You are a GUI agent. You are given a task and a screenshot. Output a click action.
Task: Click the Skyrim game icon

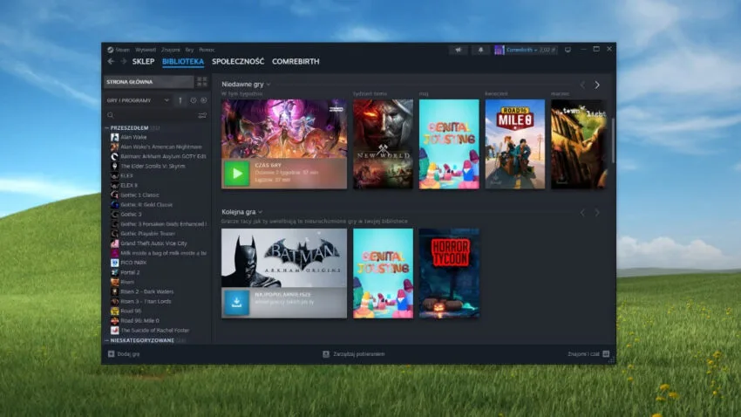tap(114, 166)
